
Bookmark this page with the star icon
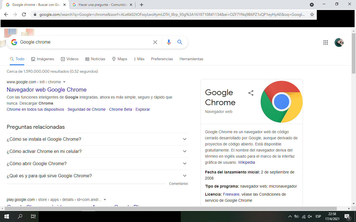pos(312,14)
